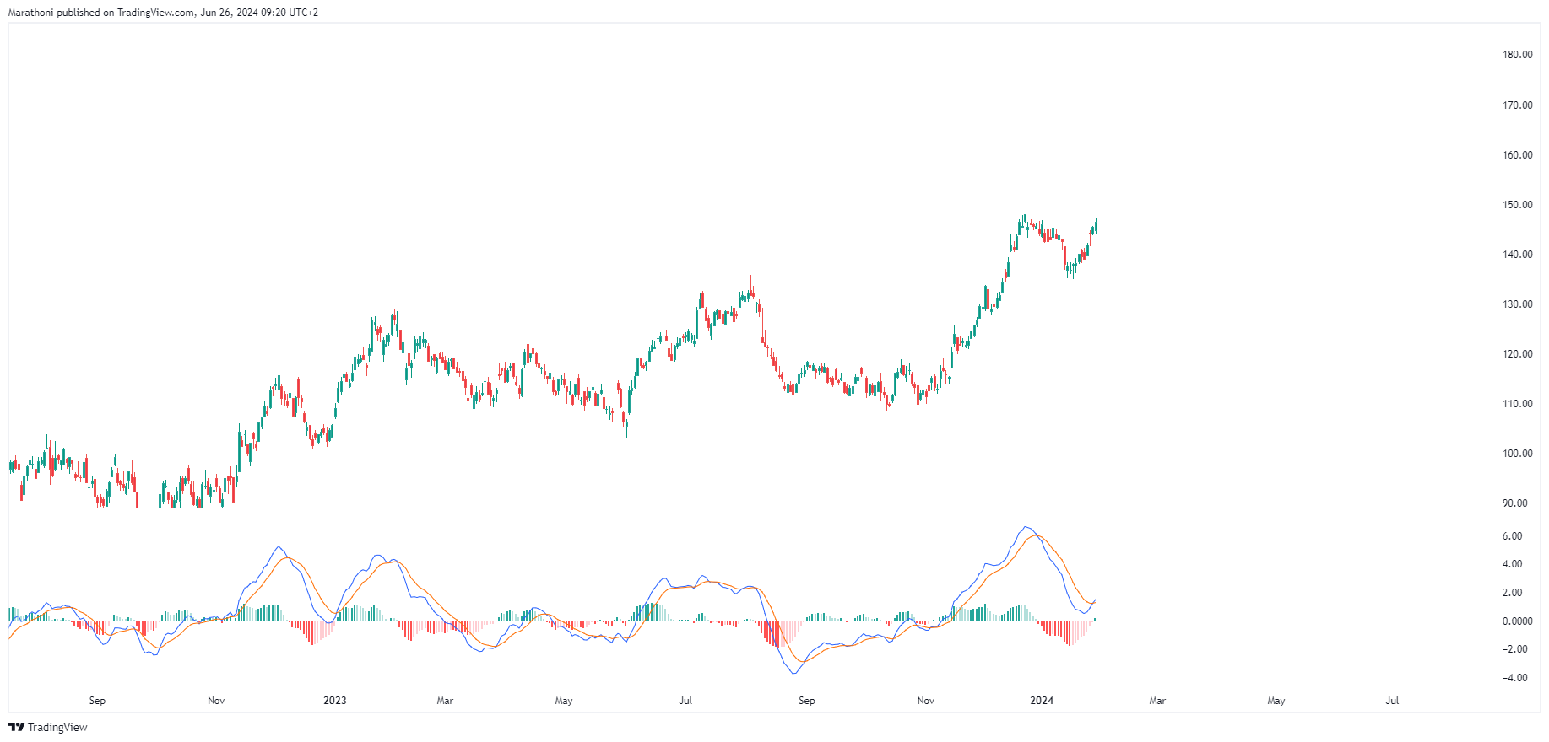Click the 6.00 MACD scale label

click(x=1512, y=536)
